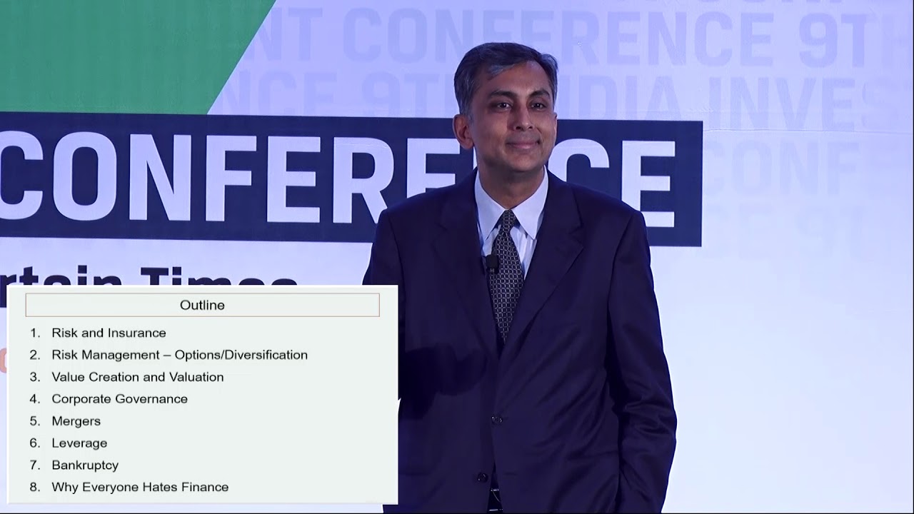Click the "Leverage" outline entry
Screen dimensions: 914x514
pyautogui.click(x=79, y=443)
